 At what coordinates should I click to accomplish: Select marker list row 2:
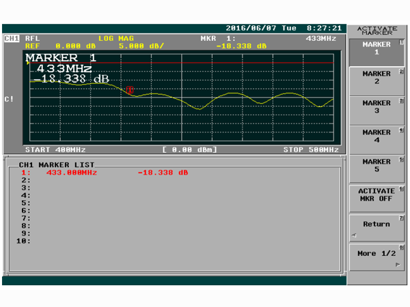click(26, 180)
